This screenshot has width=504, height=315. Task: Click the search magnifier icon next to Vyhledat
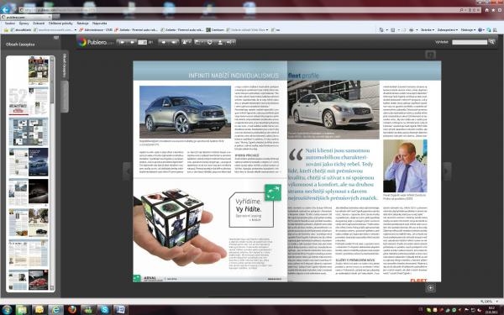[491, 42]
